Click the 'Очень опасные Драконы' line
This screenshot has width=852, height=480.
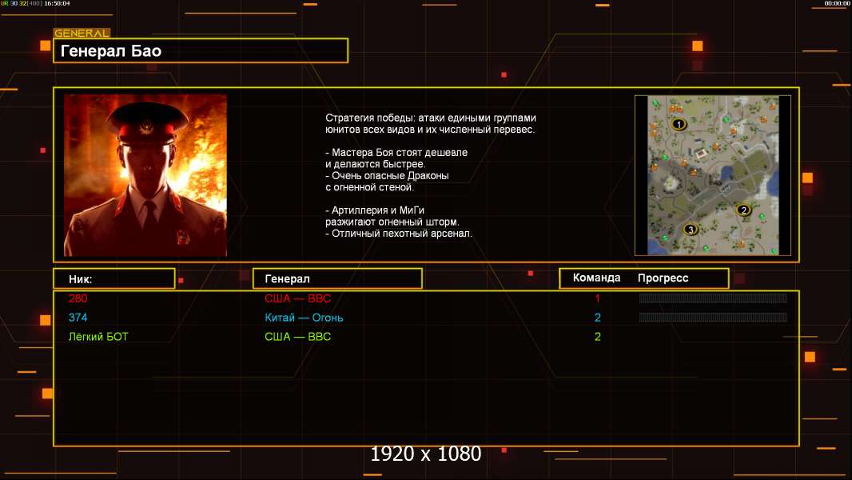(387, 175)
